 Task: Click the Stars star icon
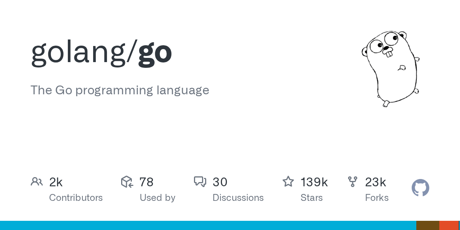288,181
